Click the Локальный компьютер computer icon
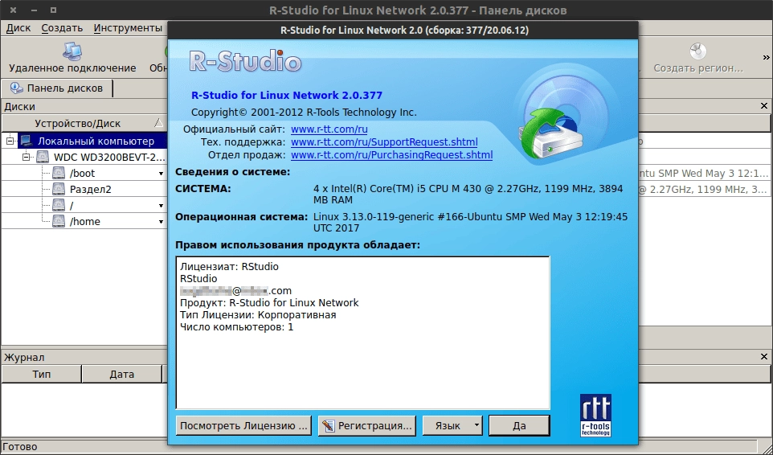The height and width of the screenshot is (455, 773). click(x=27, y=141)
